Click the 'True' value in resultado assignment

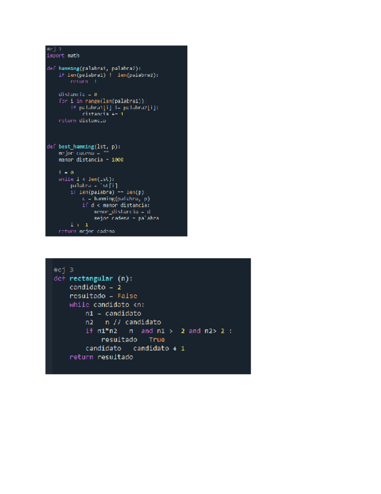tap(157, 340)
